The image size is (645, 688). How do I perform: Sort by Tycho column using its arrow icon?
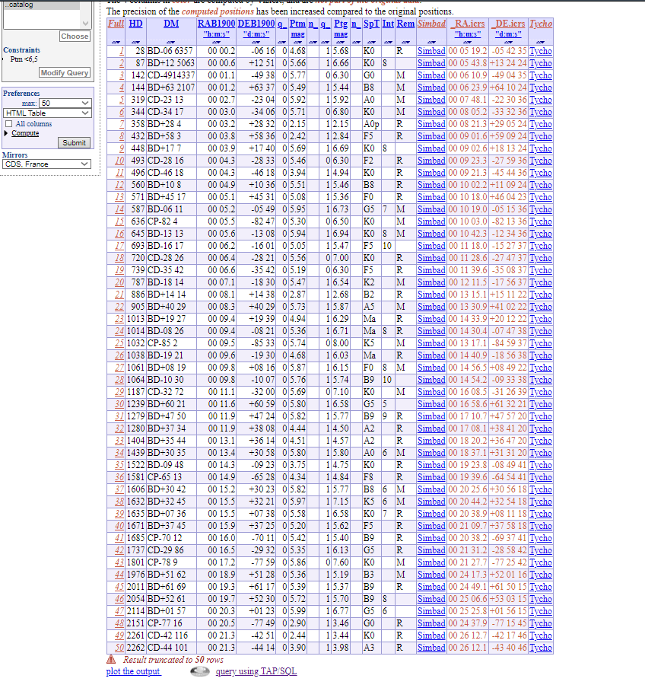point(541,42)
